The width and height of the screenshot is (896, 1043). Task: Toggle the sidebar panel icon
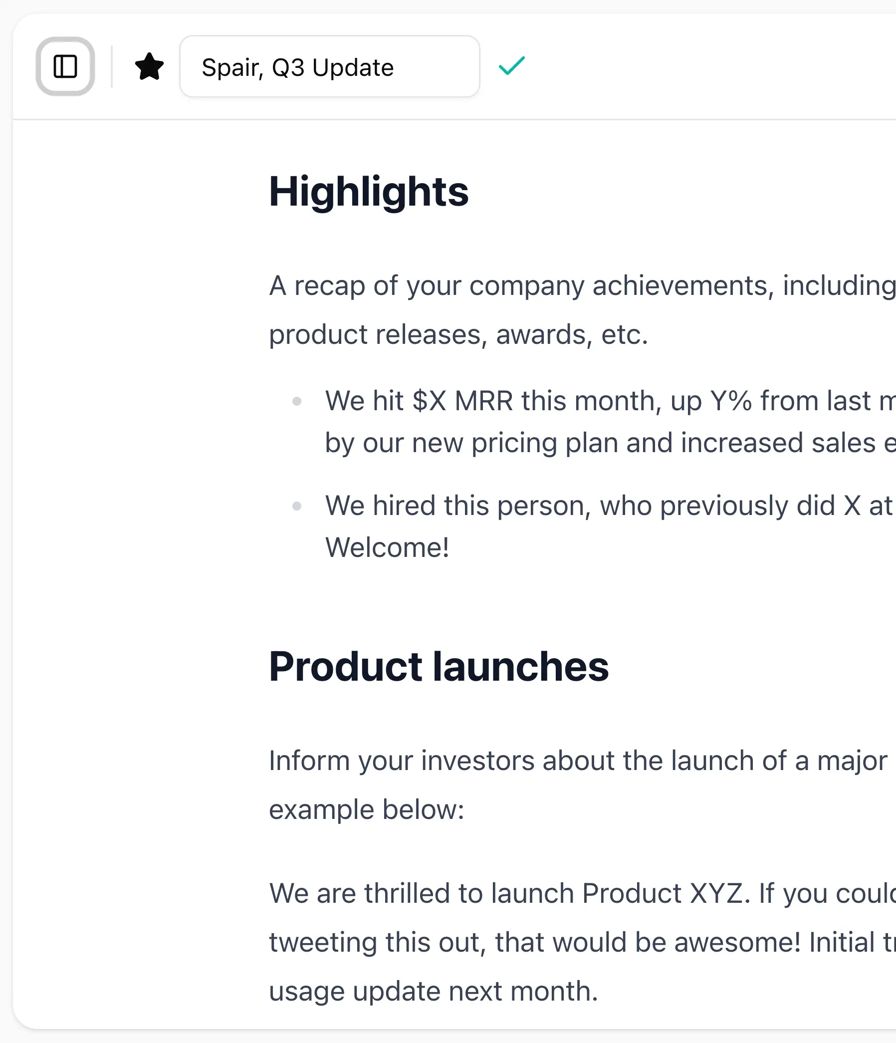click(65, 66)
